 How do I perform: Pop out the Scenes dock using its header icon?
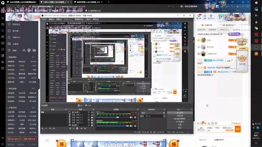pos(66,109)
